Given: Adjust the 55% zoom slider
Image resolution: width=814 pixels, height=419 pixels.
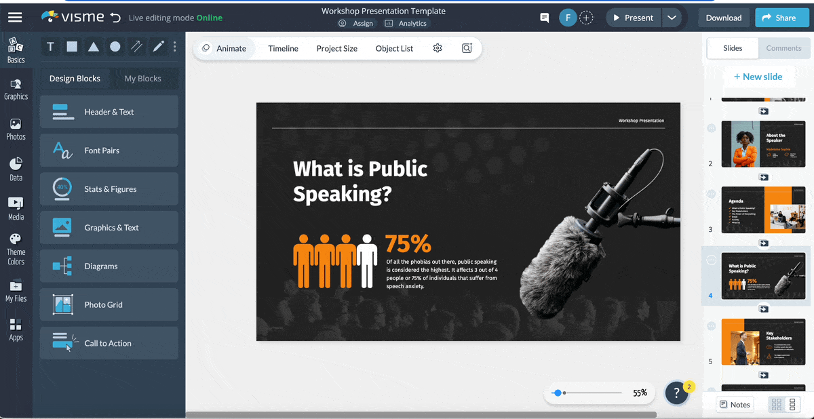Looking at the screenshot, I should (558, 393).
